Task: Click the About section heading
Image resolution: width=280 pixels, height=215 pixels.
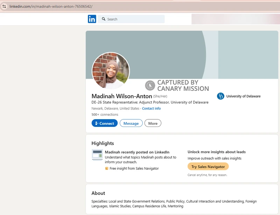Action: [x=98, y=193]
